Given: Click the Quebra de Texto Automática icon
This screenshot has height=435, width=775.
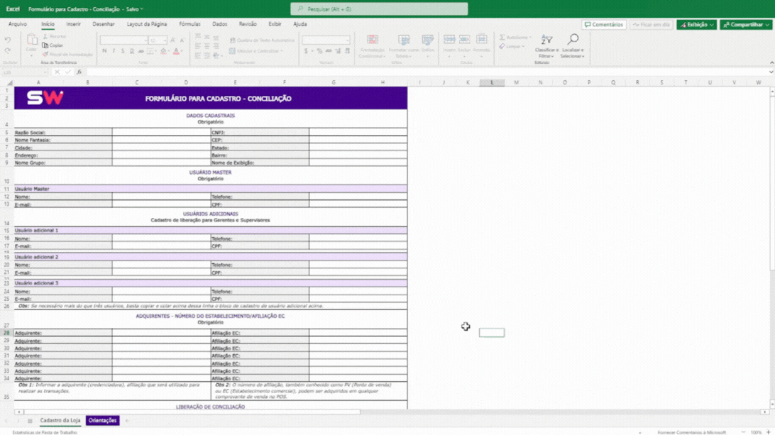Looking at the screenshot, I should pos(232,40).
